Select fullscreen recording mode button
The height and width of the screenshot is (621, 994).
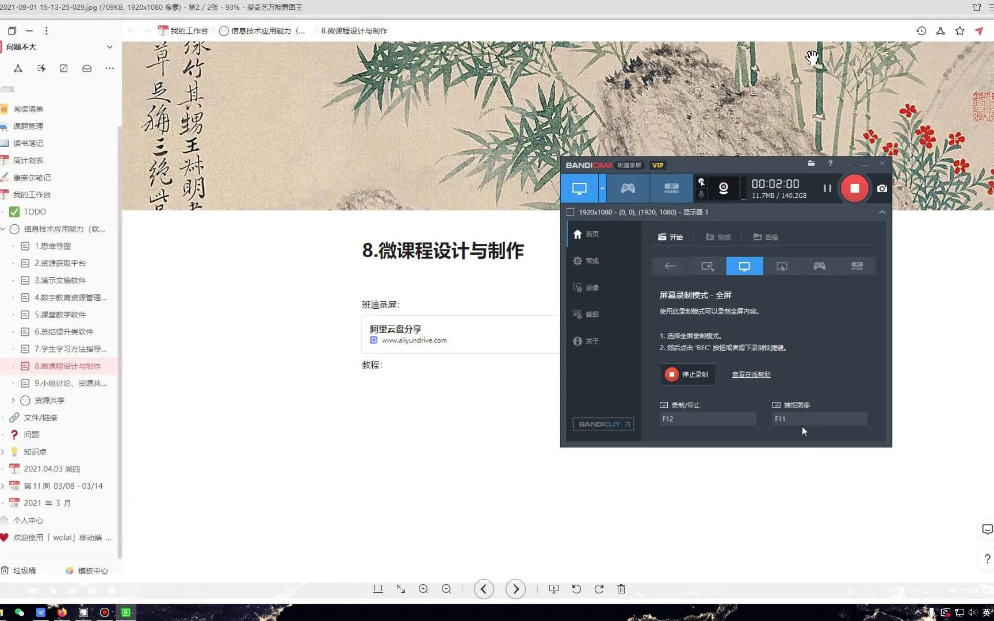(x=744, y=266)
